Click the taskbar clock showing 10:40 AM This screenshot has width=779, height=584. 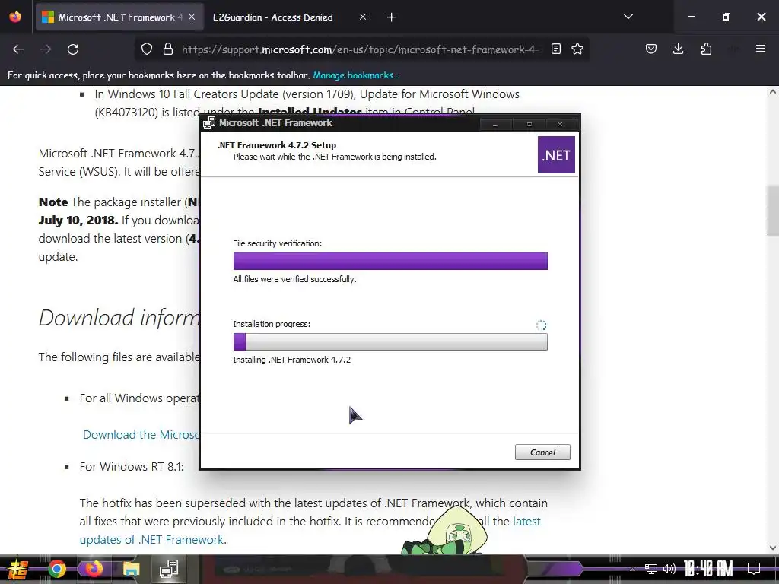point(708,569)
